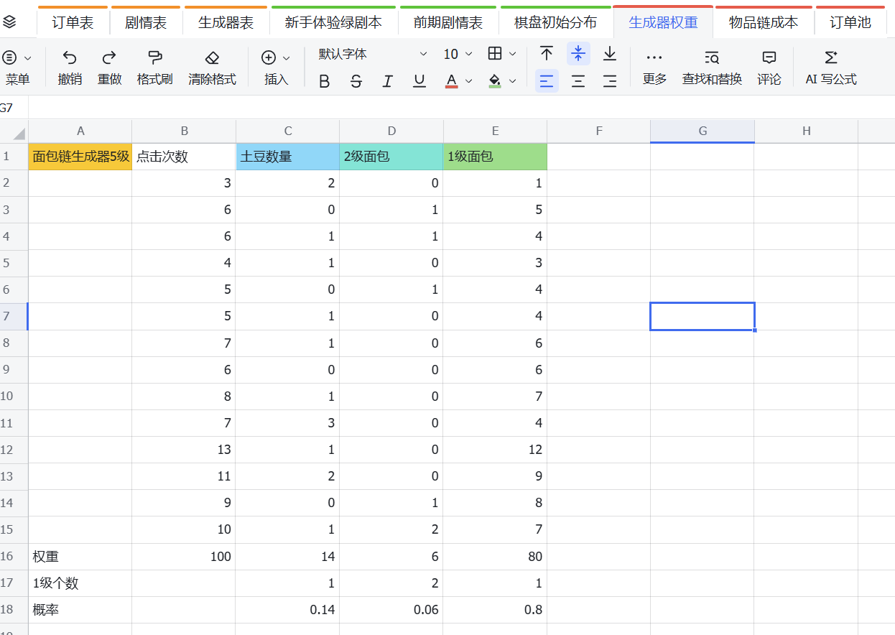Toggle strikethrough formatting
This screenshot has width=895, height=635.
(x=356, y=81)
